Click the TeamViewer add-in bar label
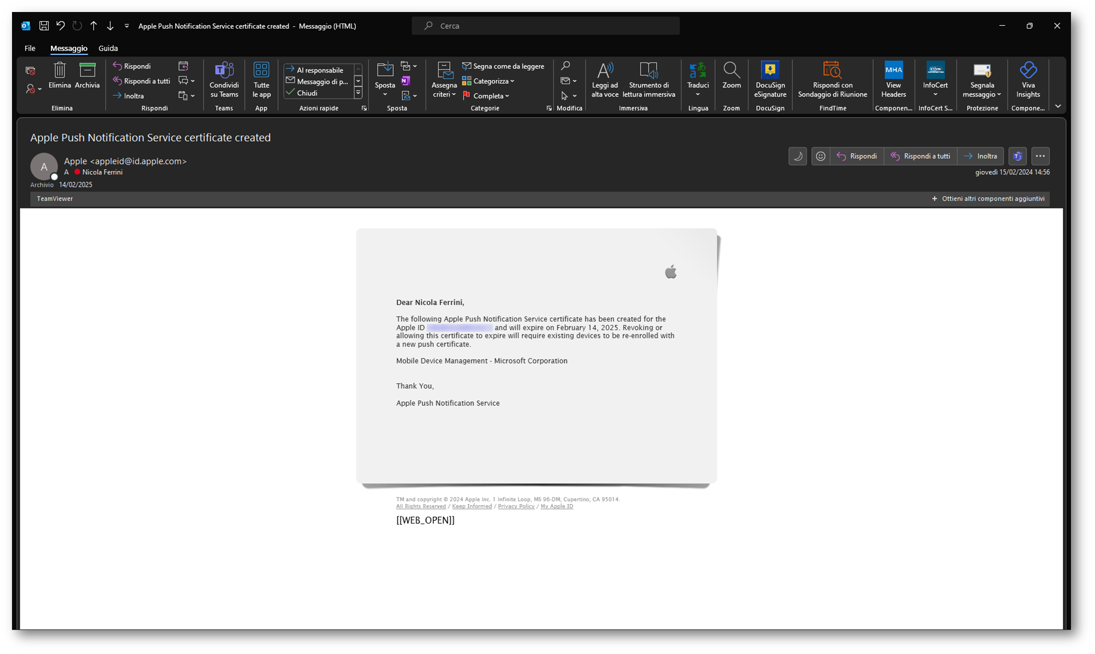 tap(55, 199)
